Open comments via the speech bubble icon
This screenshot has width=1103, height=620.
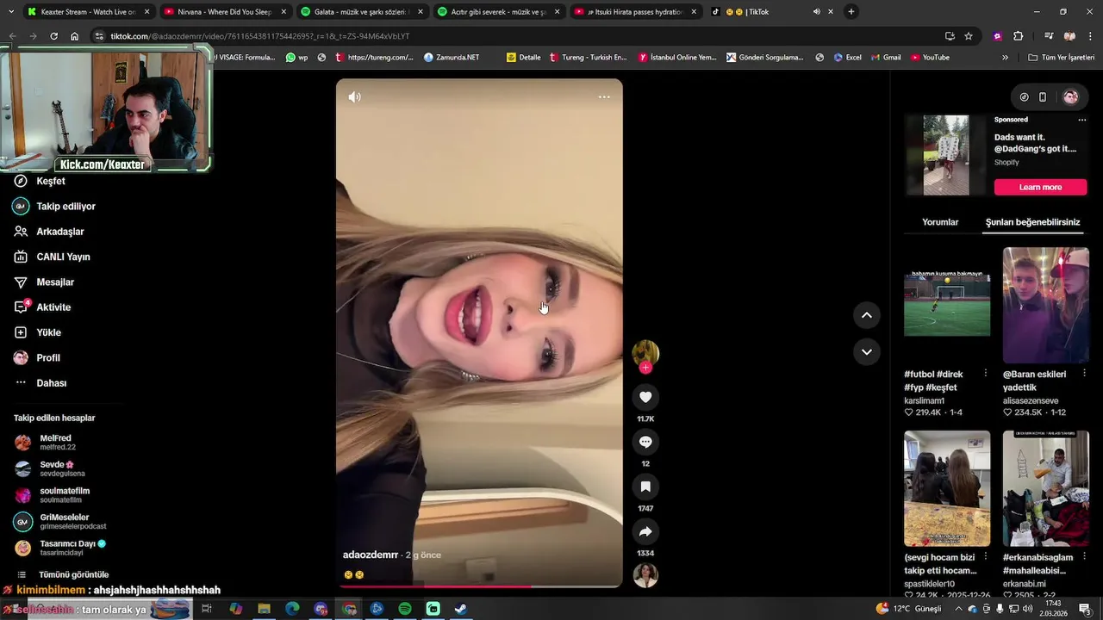645,442
